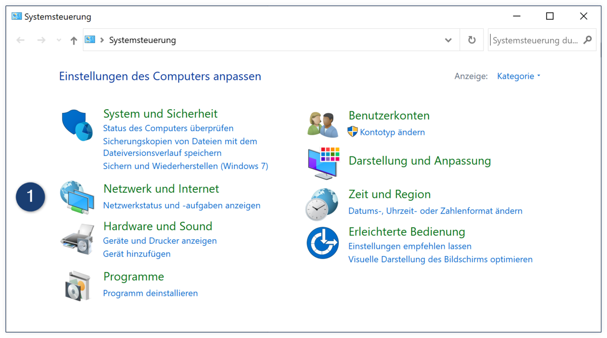This screenshot has width=607, height=338.
Task: Click Systemsteuerung in the address breadcrumb
Action: coord(143,40)
